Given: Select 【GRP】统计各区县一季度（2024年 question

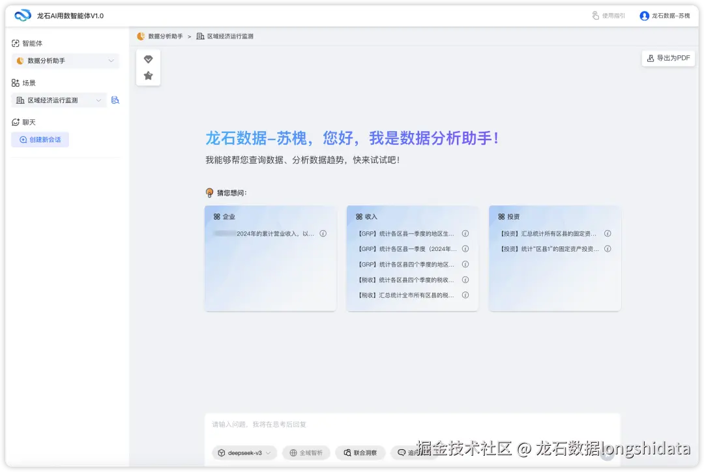Looking at the screenshot, I should [407, 249].
